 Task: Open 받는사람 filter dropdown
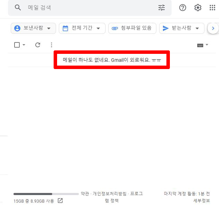pos(182,28)
